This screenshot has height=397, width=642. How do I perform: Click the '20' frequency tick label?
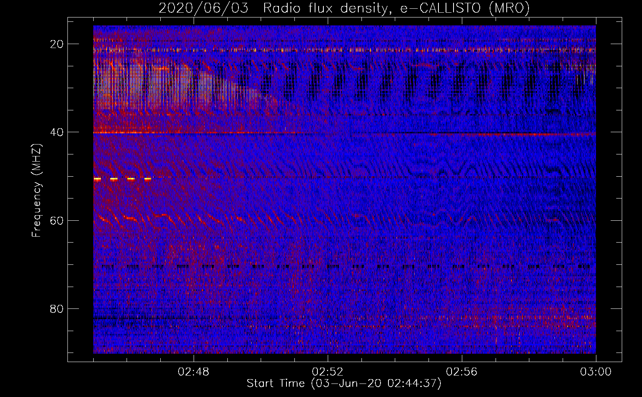click(57, 44)
